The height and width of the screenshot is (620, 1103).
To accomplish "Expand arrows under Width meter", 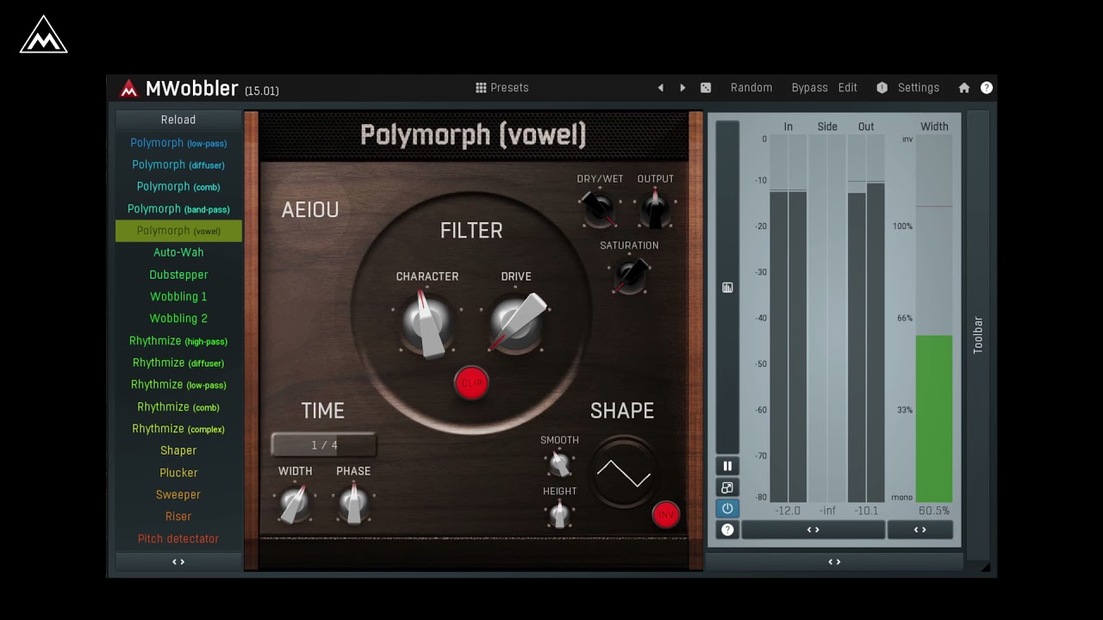I will click(x=920, y=530).
